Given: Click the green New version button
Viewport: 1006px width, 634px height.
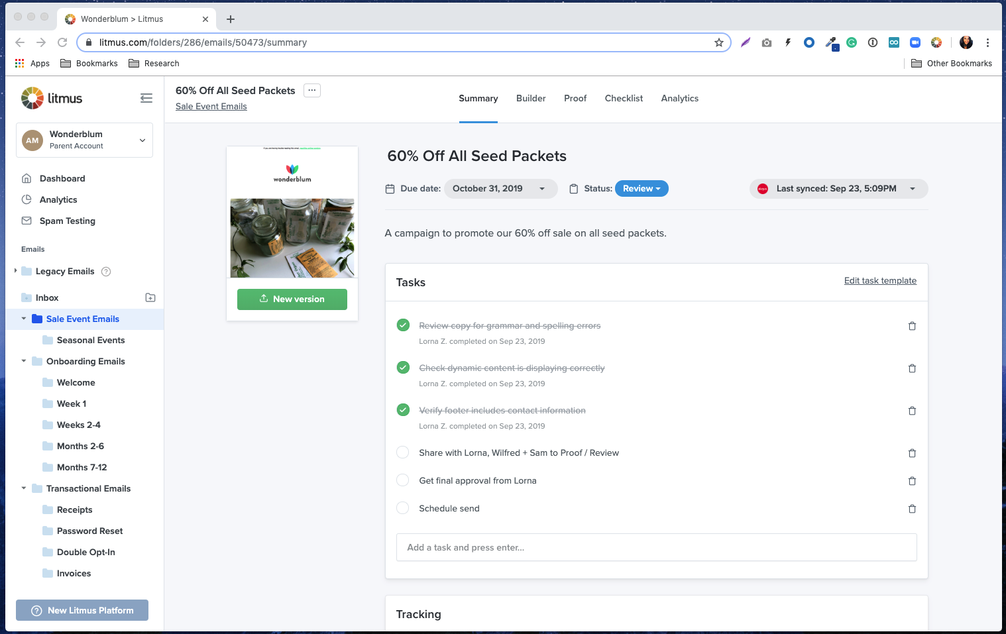Looking at the screenshot, I should (x=292, y=299).
